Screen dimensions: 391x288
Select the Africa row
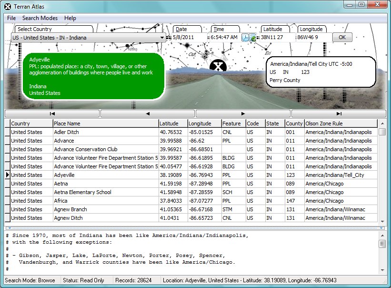(x=194, y=201)
